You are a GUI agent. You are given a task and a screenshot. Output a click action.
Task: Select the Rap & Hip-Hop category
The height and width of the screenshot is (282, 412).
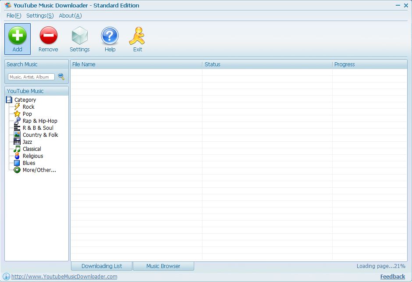coord(40,121)
